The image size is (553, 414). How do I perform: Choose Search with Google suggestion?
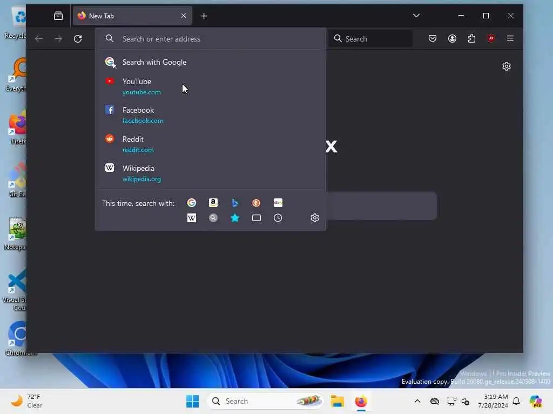coord(211,63)
